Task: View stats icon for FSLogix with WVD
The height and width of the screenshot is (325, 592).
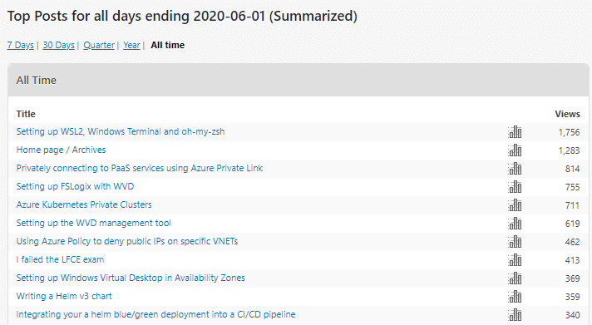Action: [515, 187]
